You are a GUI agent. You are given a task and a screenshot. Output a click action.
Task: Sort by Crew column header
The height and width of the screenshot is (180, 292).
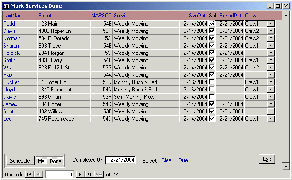click(x=250, y=16)
